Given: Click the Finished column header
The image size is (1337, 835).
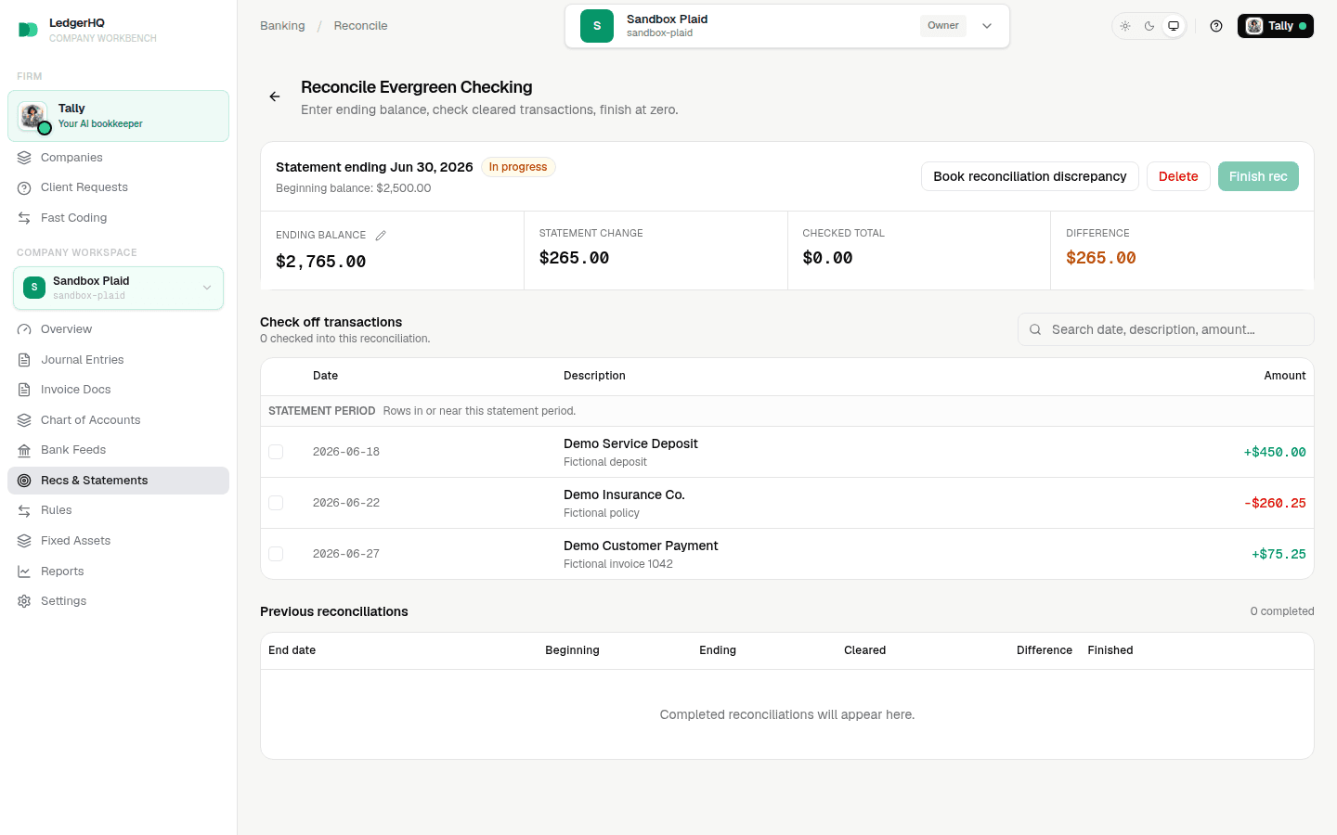Looking at the screenshot, I should point(1110,650).
